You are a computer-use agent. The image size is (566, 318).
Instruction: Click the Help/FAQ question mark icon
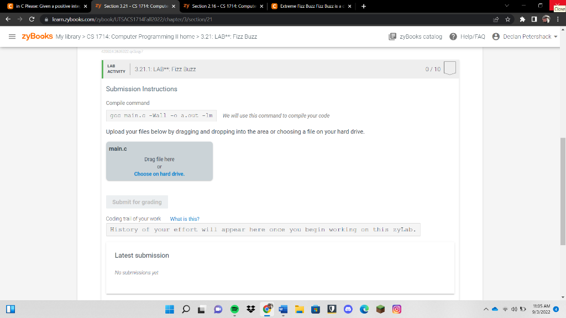(453, 36)
